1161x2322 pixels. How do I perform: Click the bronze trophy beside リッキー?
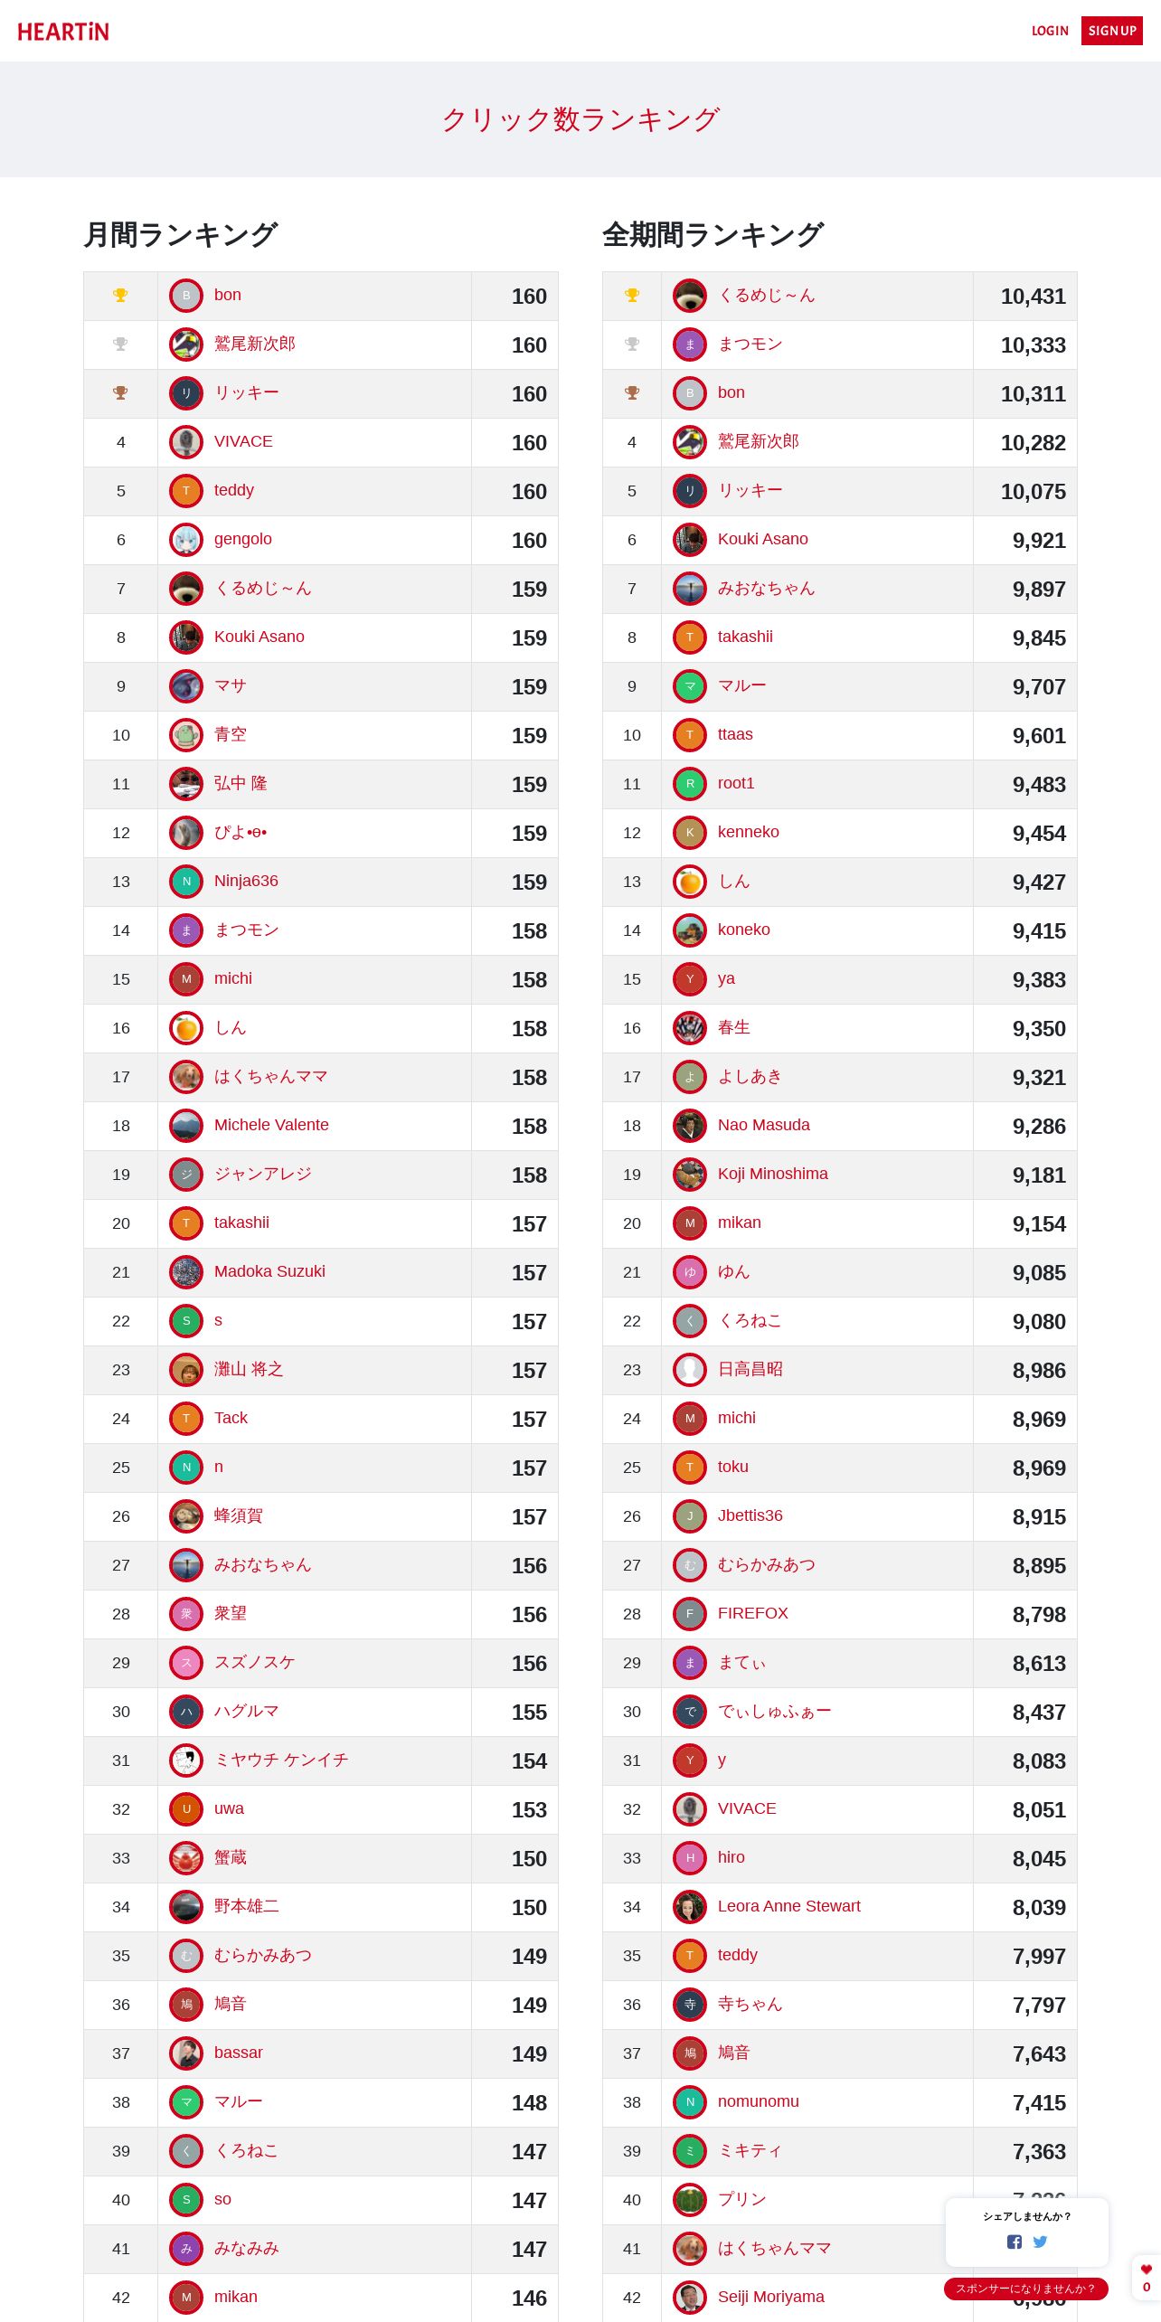tap(120, 393)
